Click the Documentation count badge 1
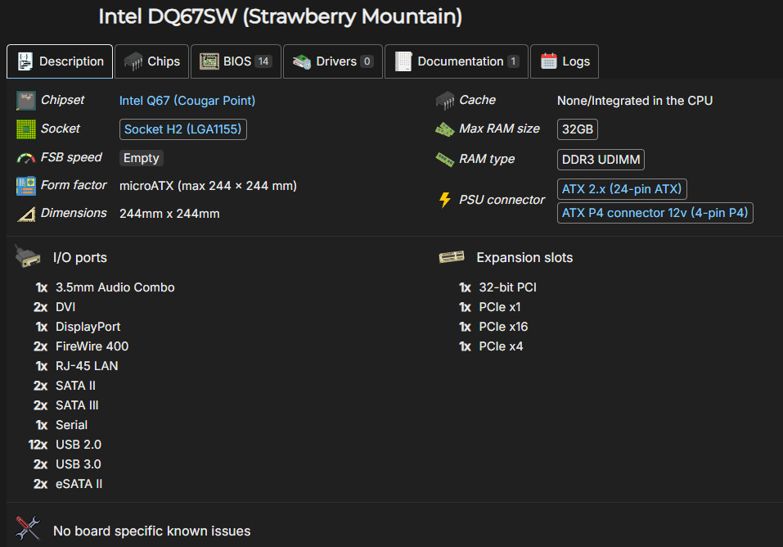Screen dimensions: 783x547 click(513, 61)
